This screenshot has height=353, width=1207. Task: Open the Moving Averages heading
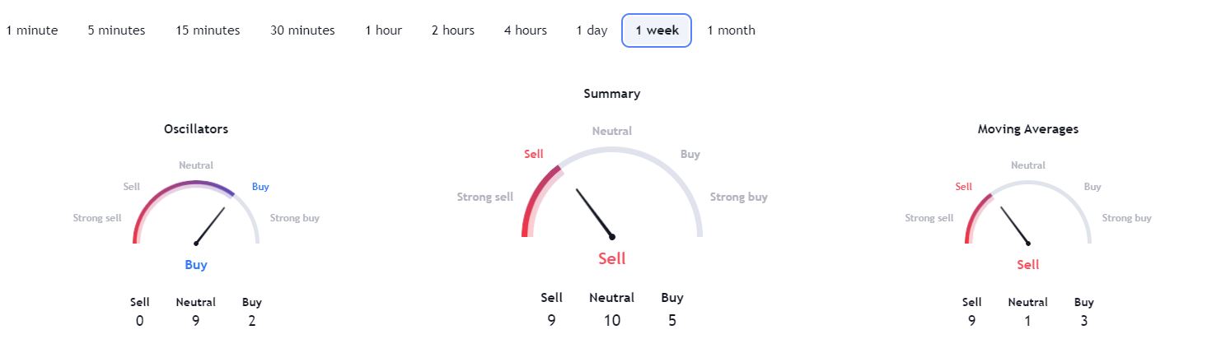pyautogui.click(x=1028, y=129)
